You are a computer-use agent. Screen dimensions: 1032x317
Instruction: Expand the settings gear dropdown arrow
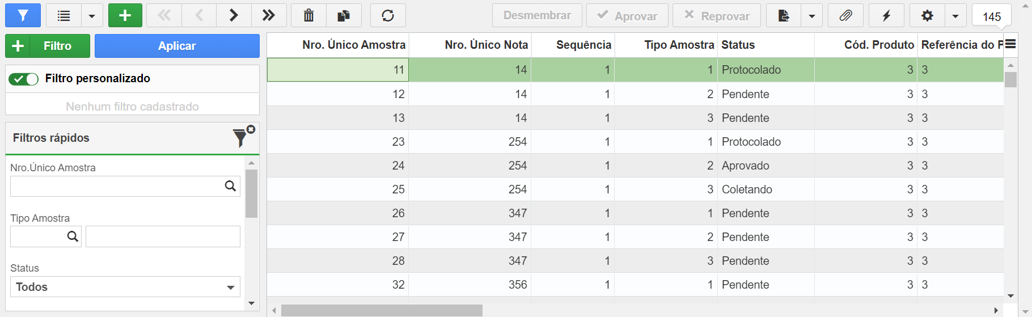point(955,16)
